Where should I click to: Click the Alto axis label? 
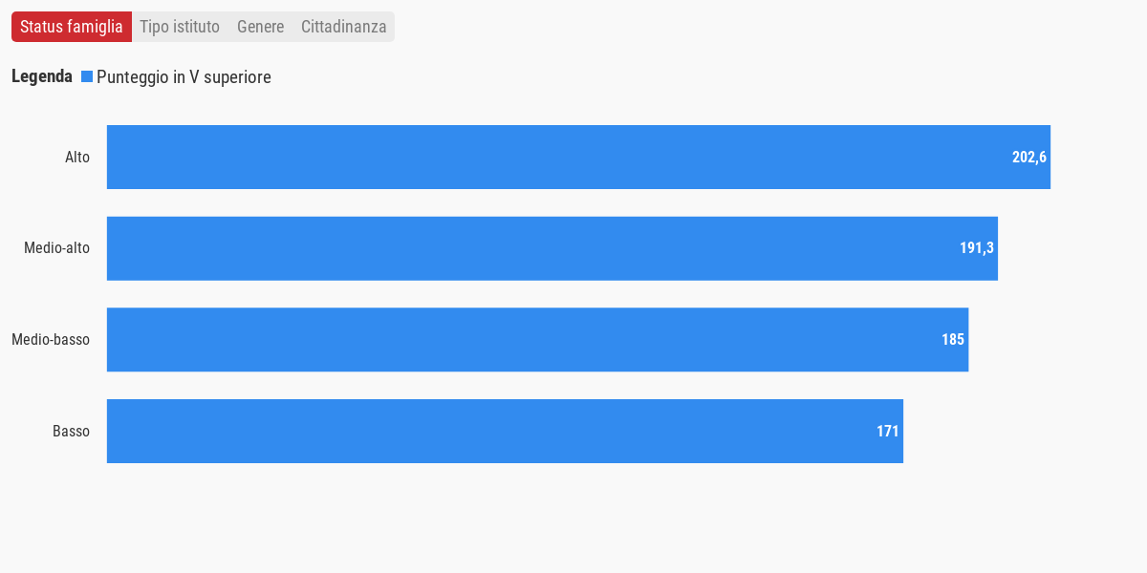77,157
